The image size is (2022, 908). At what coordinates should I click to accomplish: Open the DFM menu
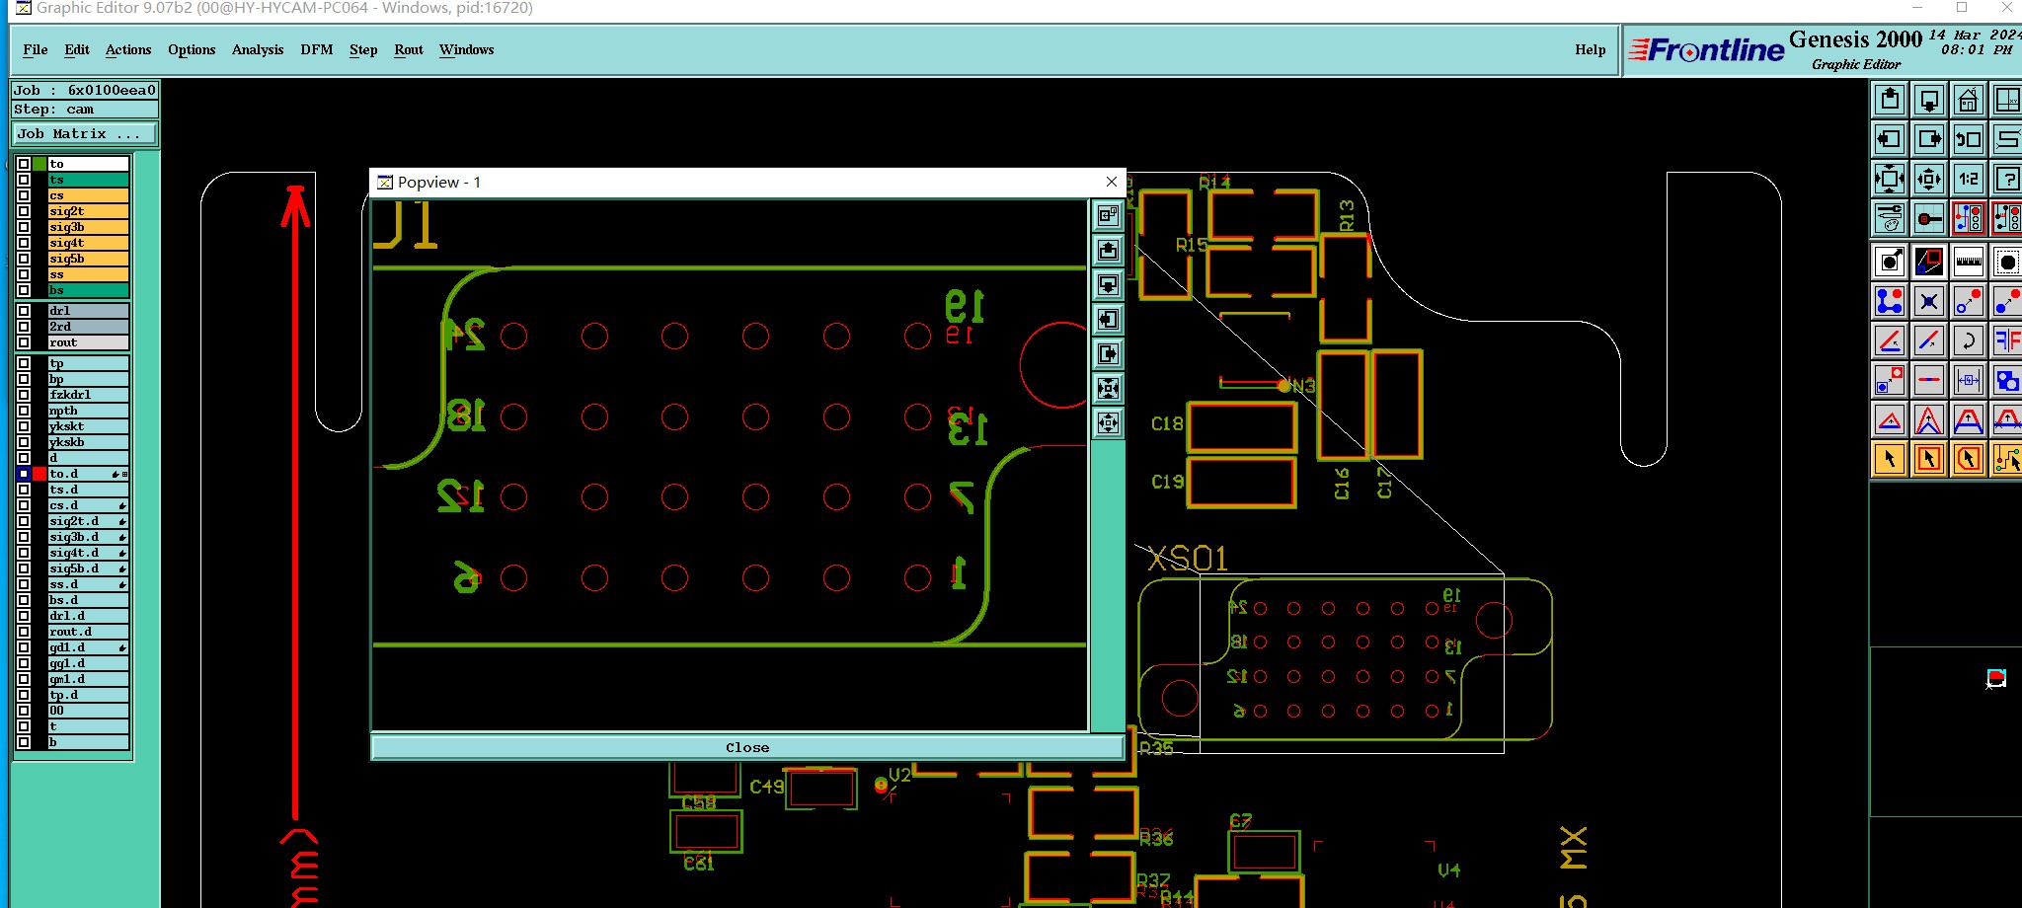click(317, 49)
